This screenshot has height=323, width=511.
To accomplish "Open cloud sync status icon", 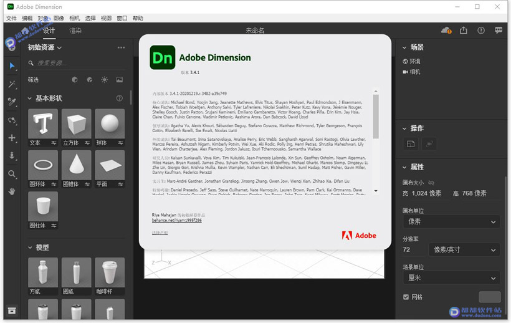I will [x=446, y=31].
